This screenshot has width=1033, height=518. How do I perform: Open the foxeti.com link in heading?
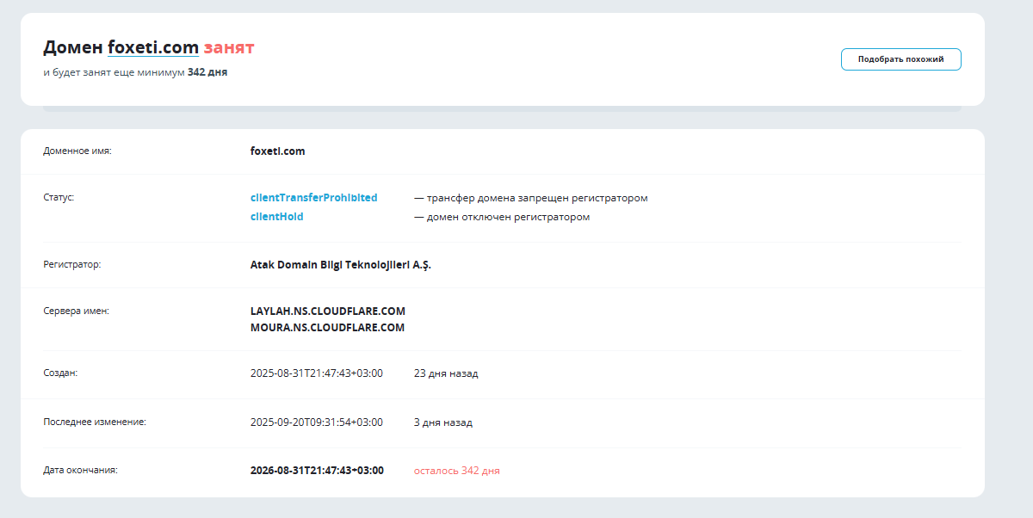click(x=153, y=47)
